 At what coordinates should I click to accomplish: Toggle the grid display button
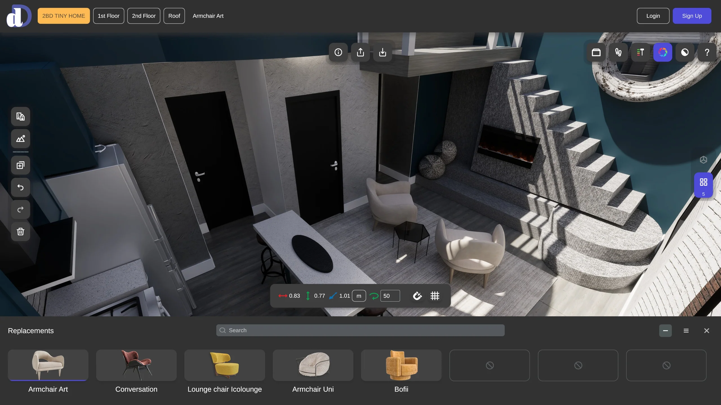[435, 296]
